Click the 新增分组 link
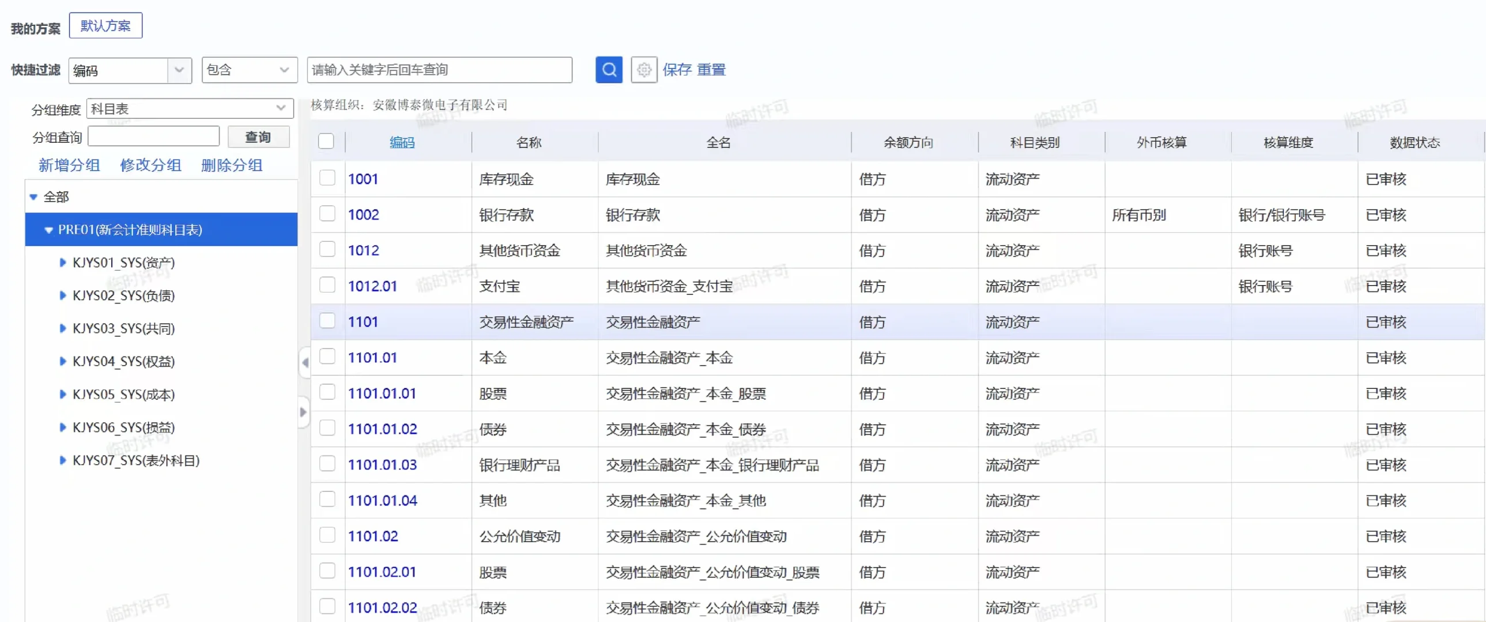1486x622 pixels. pos(69,165)
